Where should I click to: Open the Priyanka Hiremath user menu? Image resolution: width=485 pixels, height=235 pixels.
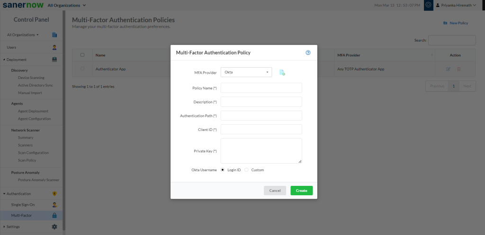[x=456, y=5]
